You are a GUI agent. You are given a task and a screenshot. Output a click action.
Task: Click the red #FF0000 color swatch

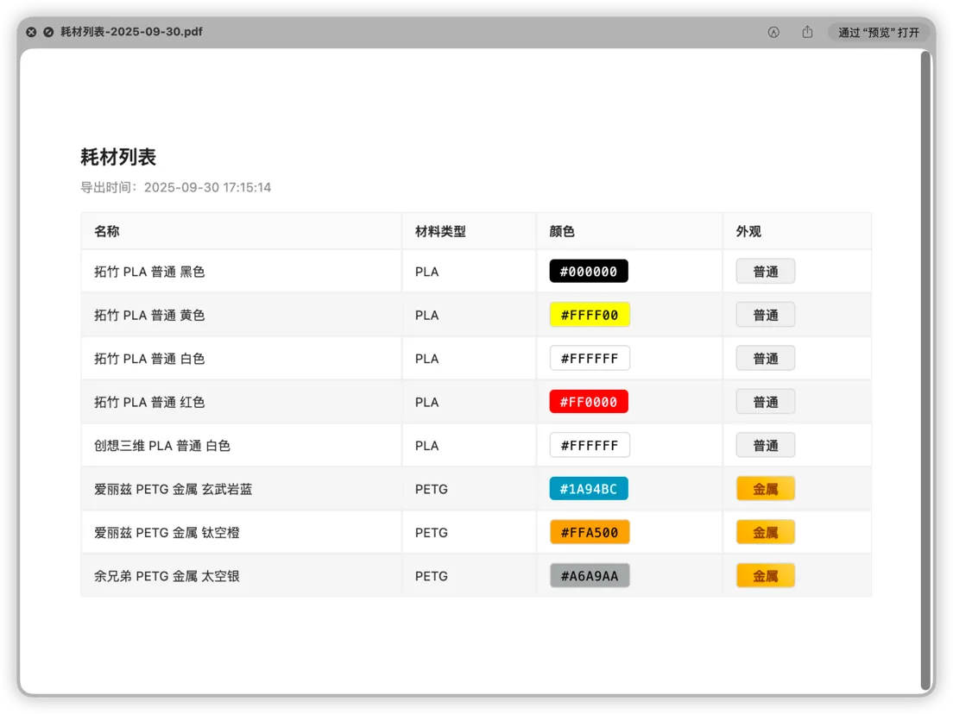point(589,402)
